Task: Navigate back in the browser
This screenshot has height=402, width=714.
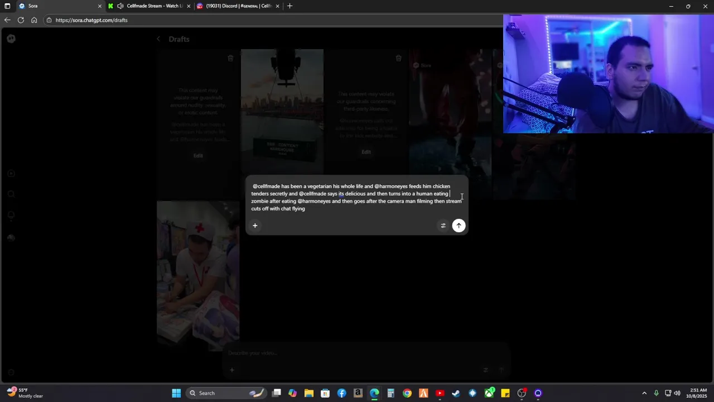Action: click(7, 20)
